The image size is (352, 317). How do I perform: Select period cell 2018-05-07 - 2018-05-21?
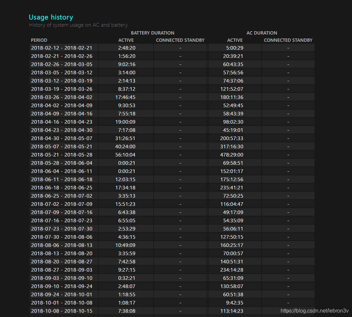tap(62, 147)
